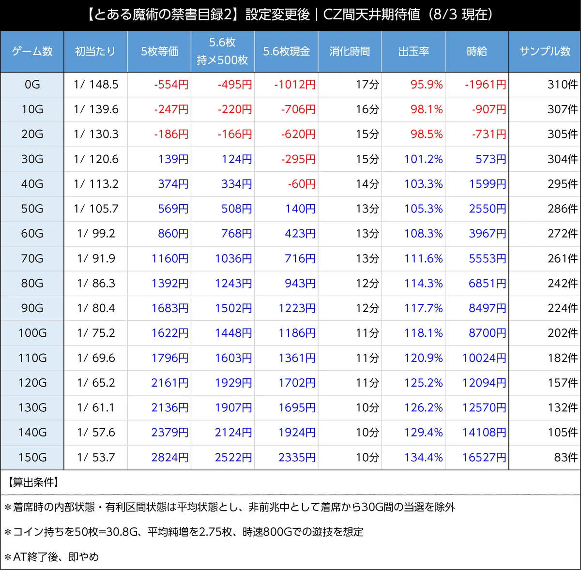The image size is (581, 570).
Task: Click the 1160円 value
Action: [170, 258]
